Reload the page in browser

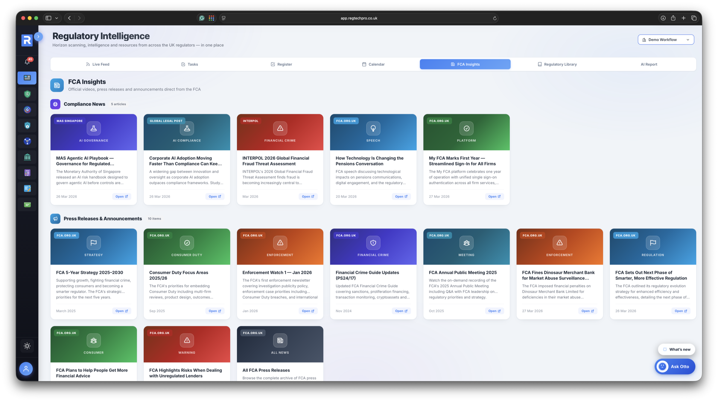point(495,18)
